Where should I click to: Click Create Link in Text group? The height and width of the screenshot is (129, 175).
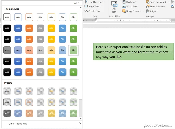[x=92, y=11]
